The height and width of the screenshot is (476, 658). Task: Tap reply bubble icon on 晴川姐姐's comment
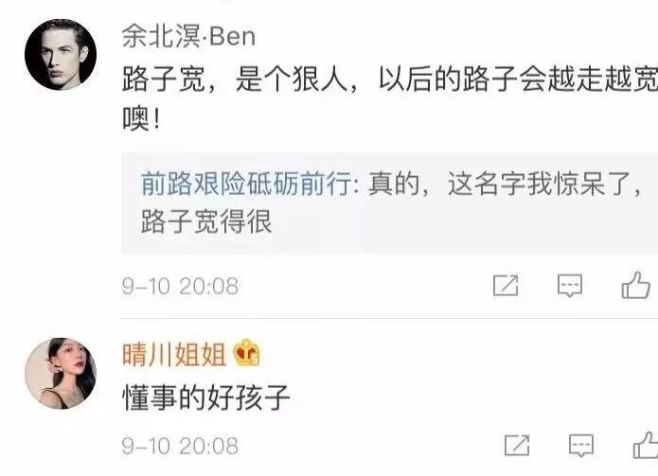tap(581, 445)
